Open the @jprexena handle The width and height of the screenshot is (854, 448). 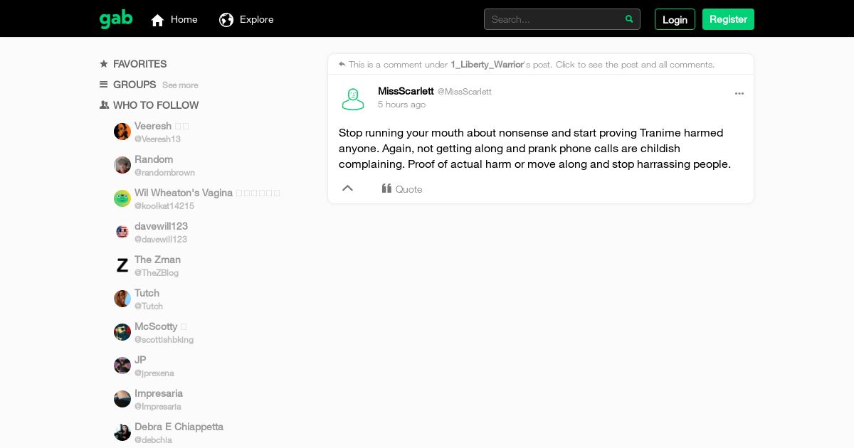[154, 373]
